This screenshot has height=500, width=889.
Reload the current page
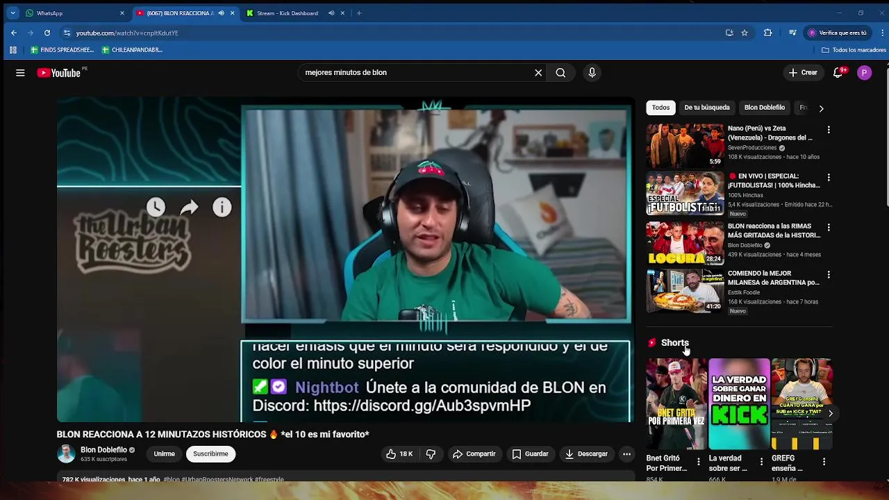pyautogui.click(x=47, y=33)
